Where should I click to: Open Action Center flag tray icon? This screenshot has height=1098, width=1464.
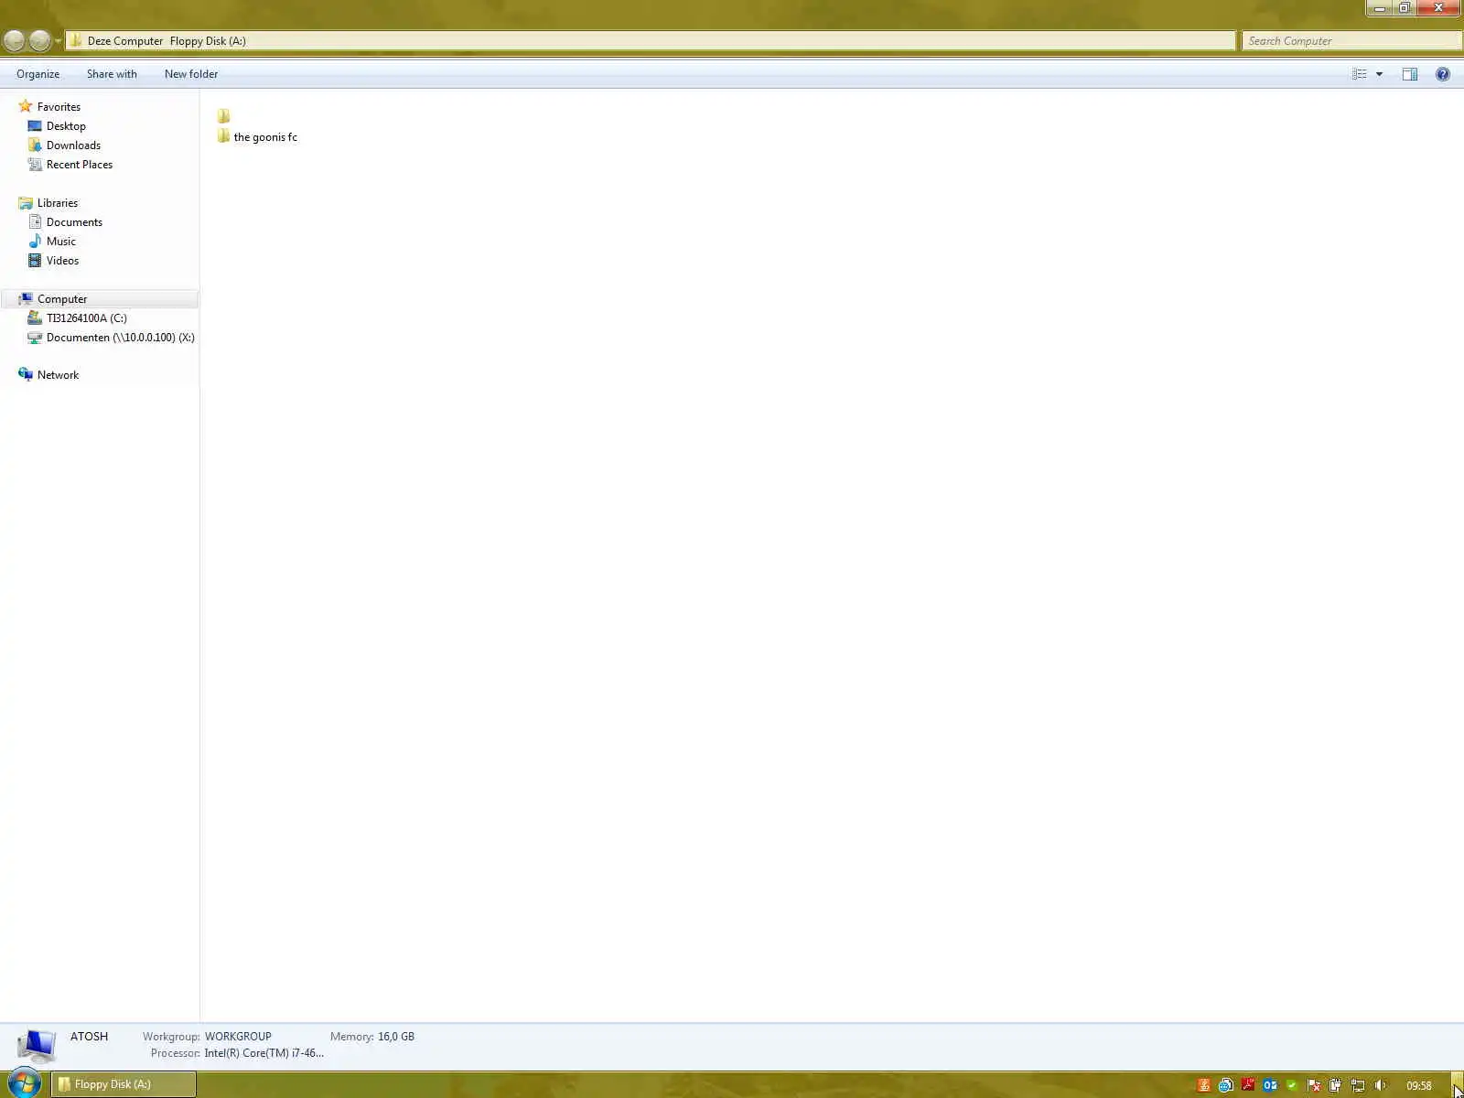click(x=1314, y=1085)
